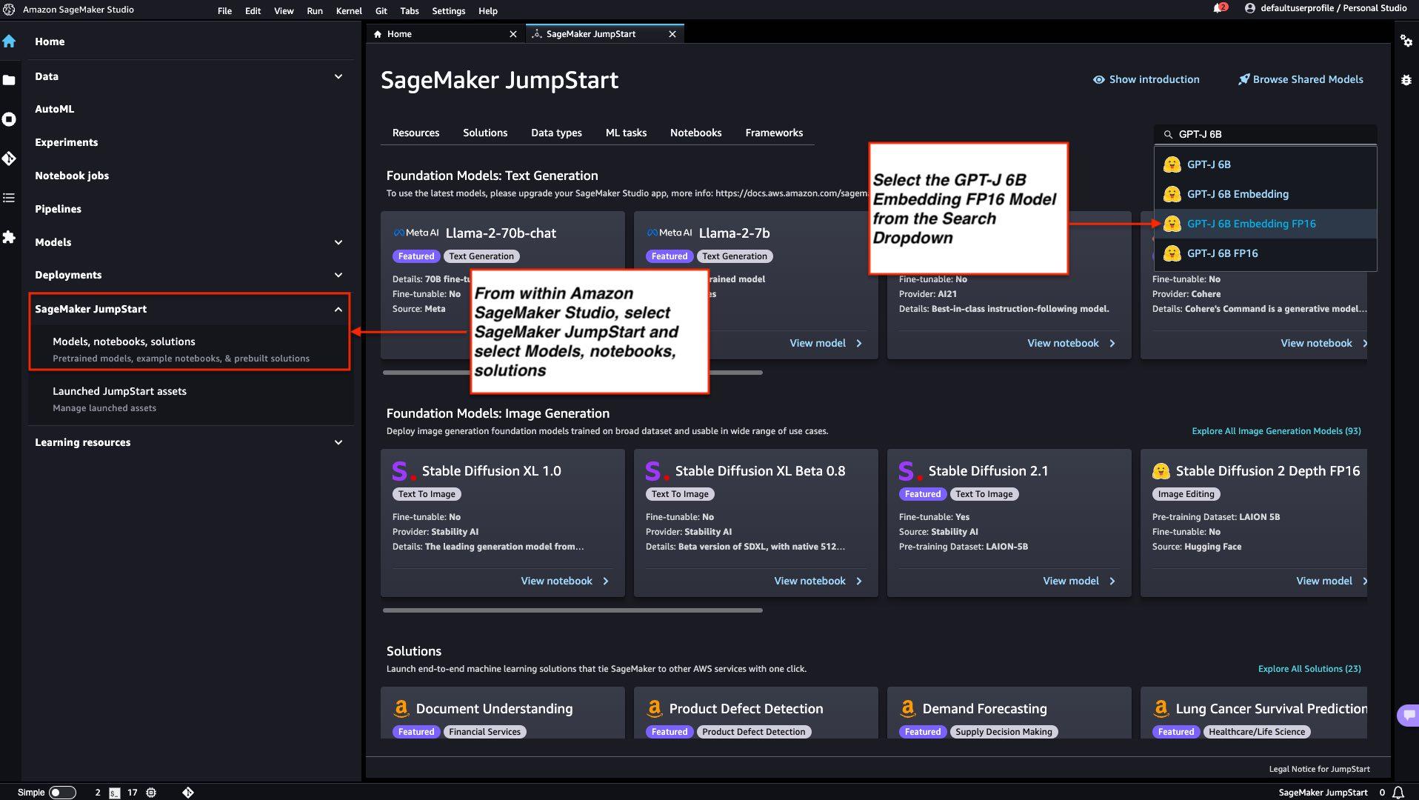Click Explore All Image Generation Models link
Screen dimensions: 1419x800
tap(1276, 431)
